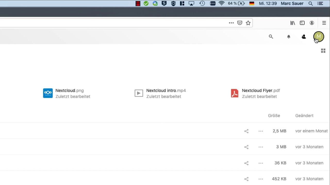
Task: Open Firefox account icon
Action: pos(312,23)
